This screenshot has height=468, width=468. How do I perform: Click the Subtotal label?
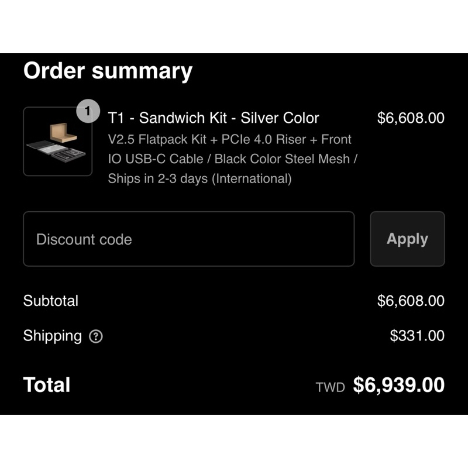click(x=50, y=301)
